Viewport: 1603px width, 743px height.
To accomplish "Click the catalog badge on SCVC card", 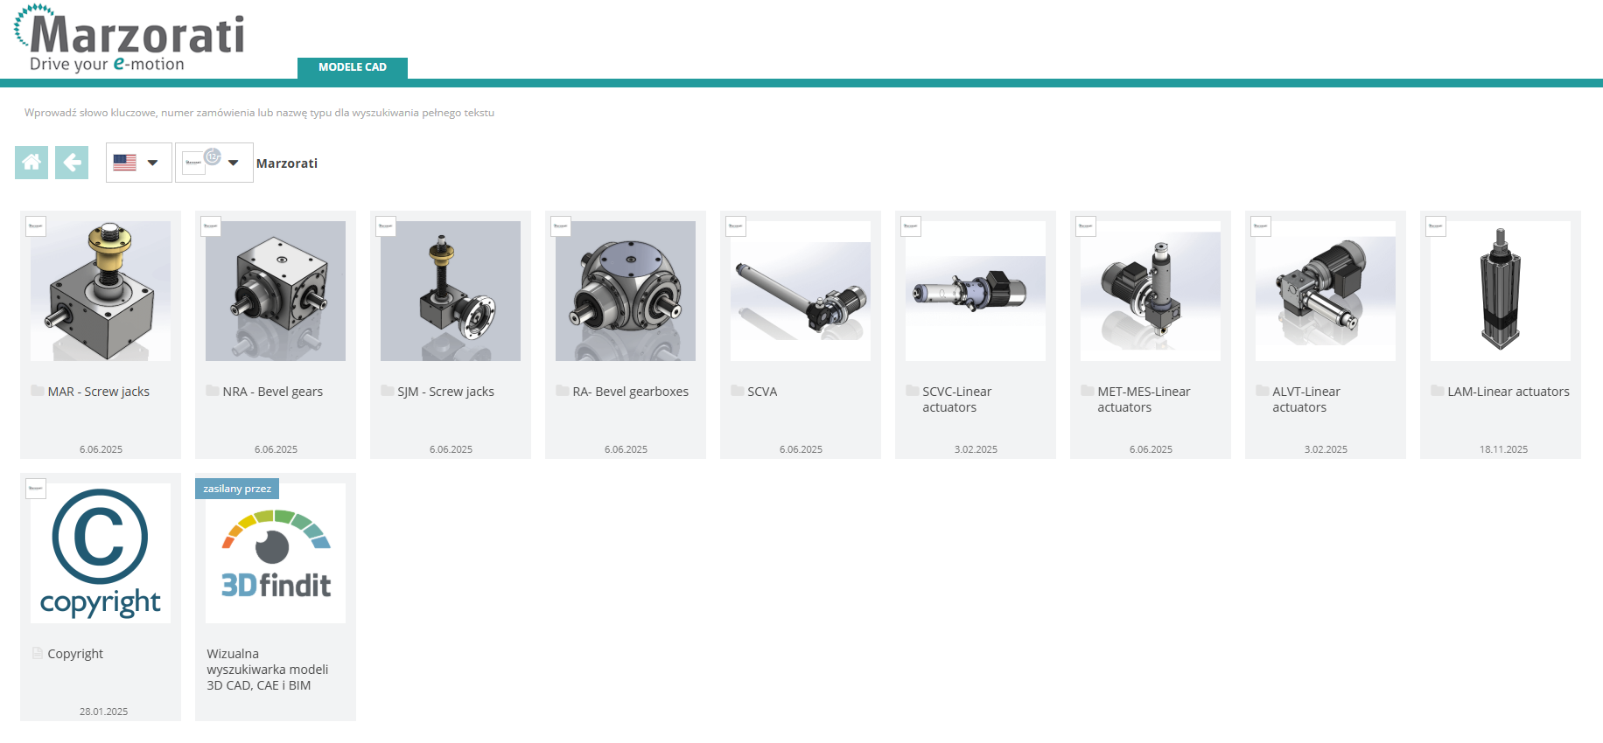I will point(911,226).
